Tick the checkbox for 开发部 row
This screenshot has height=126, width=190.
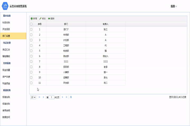(x=31, y=83)
